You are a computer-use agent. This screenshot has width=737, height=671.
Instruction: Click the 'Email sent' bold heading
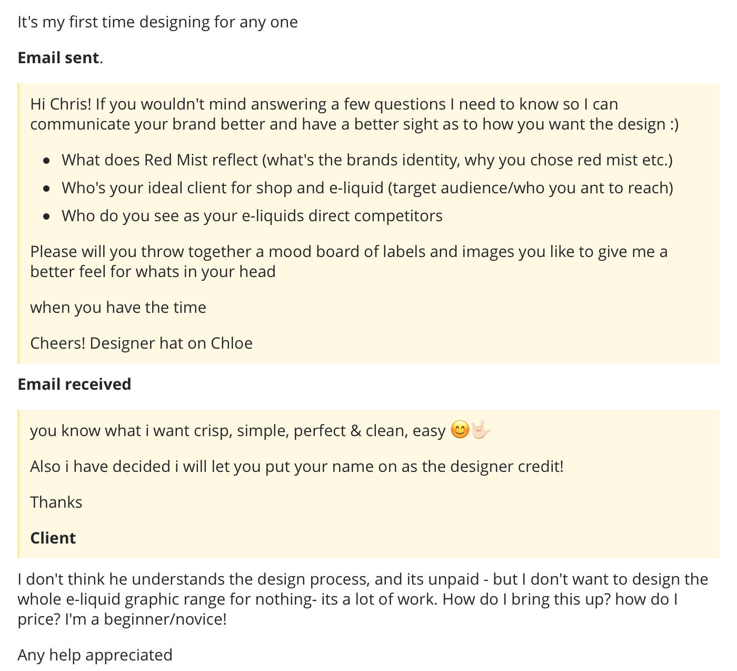58,57
